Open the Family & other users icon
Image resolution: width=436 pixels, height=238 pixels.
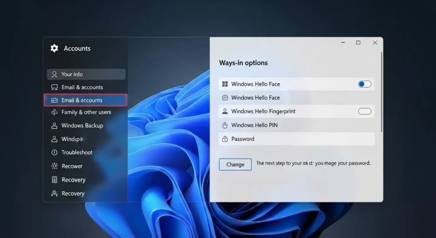[54, 112]
